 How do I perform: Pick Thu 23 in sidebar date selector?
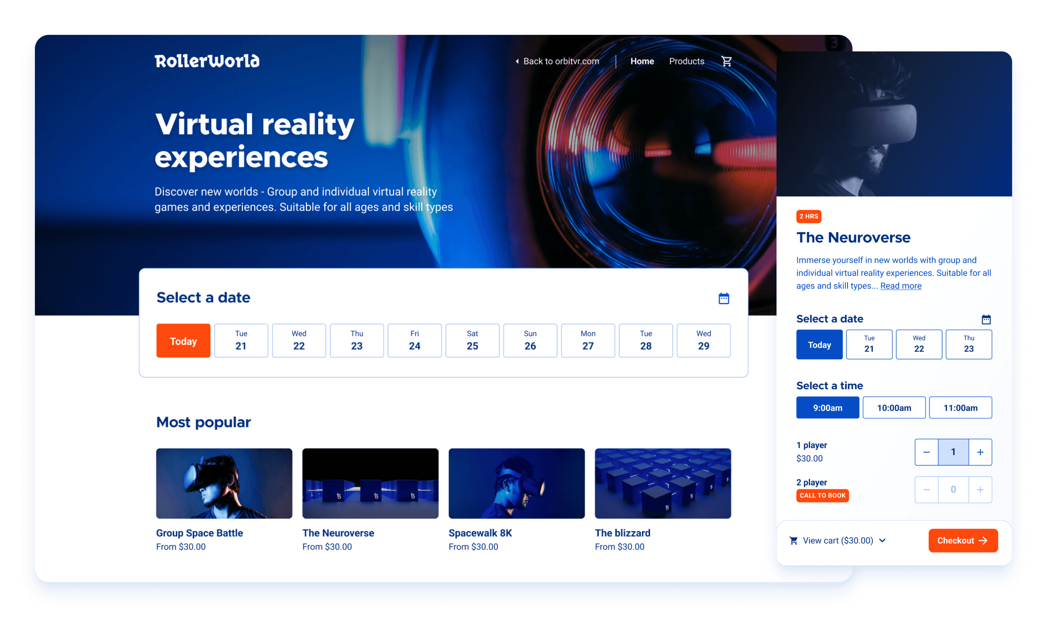968,344
